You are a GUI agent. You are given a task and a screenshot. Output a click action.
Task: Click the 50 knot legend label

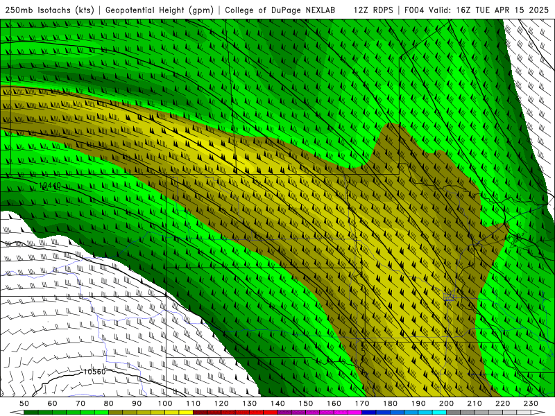click(x=24, y=404)
